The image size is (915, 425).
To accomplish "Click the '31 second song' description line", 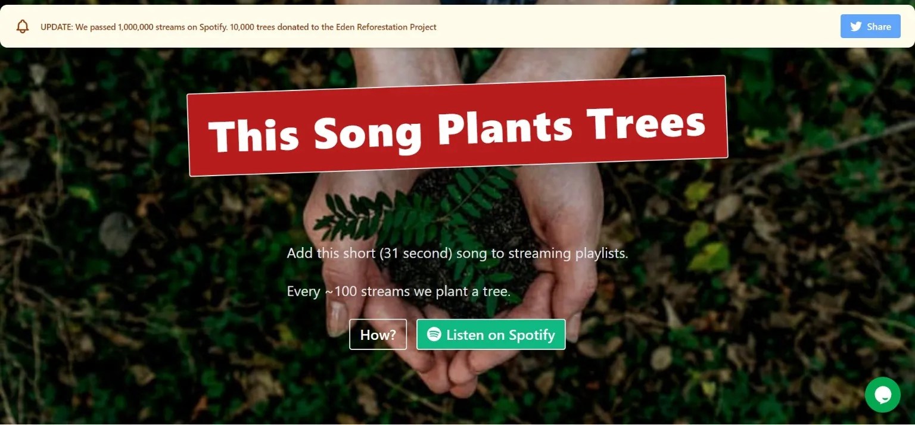I will pos(457,253).
